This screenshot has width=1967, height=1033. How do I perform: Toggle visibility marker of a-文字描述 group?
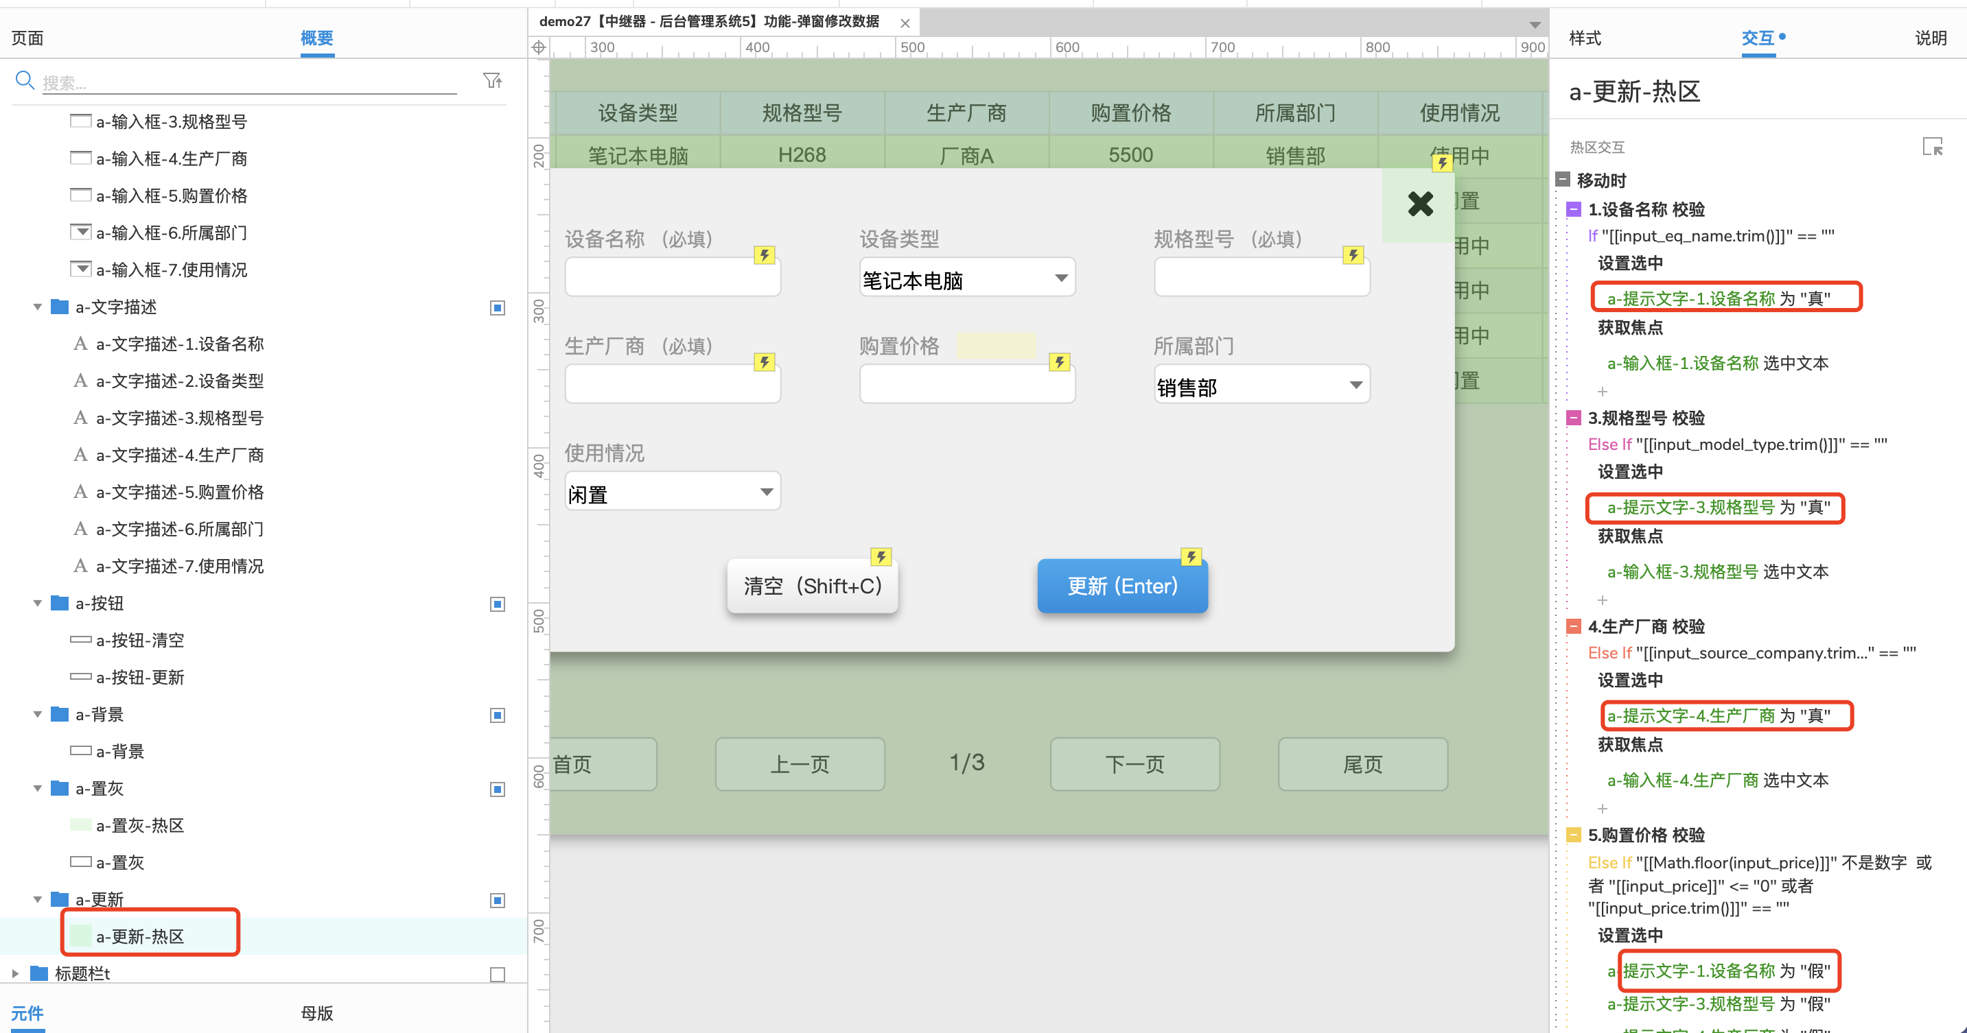497,307
